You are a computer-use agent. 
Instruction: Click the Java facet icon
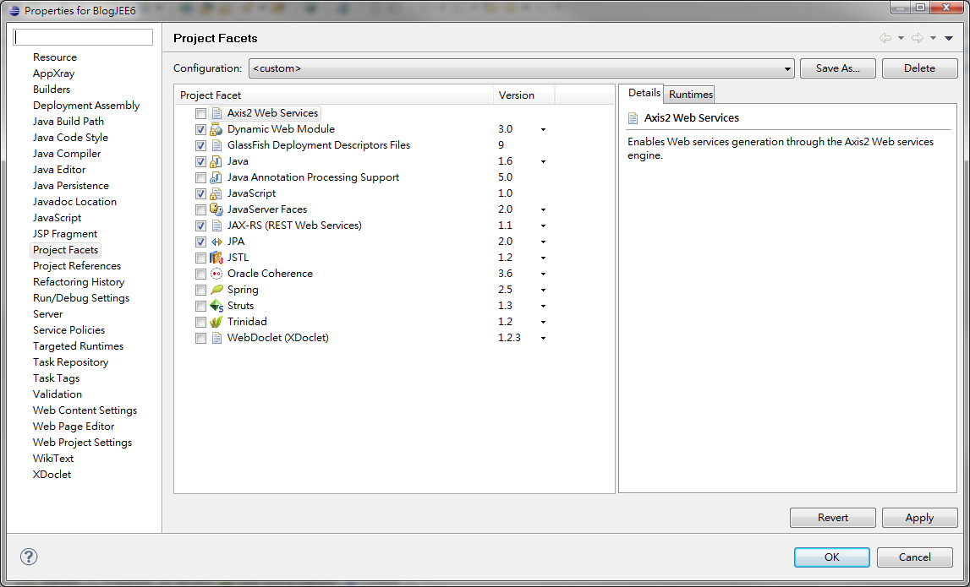(x=216, y=161)
